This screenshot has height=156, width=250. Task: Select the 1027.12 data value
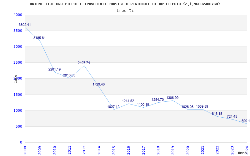coord(113,107)
